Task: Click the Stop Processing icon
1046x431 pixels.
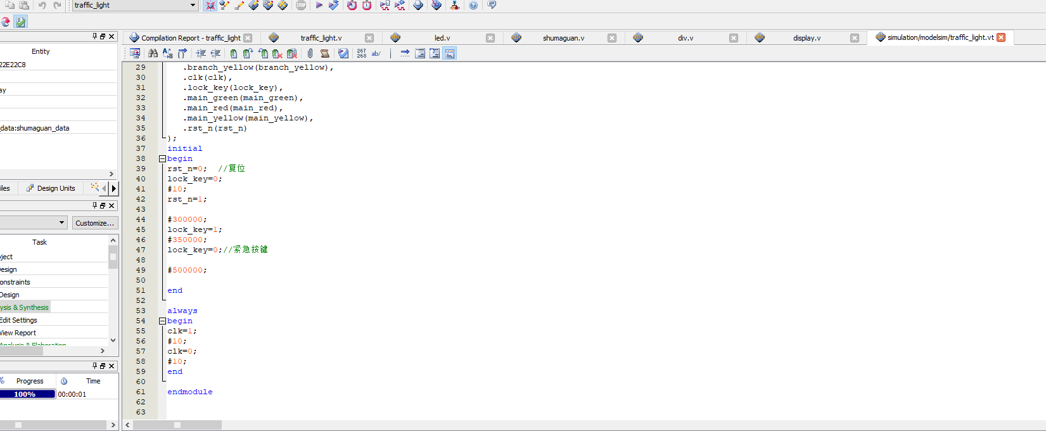Action: point(301,5)
